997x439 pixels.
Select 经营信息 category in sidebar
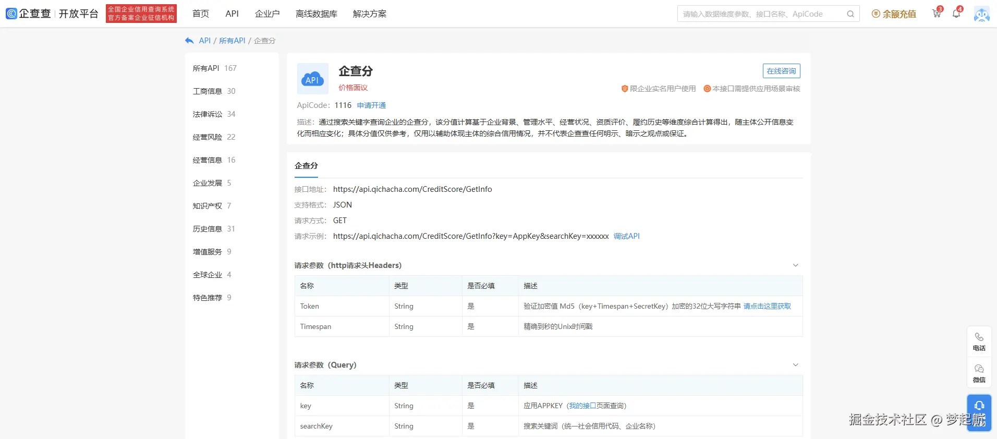214,160
